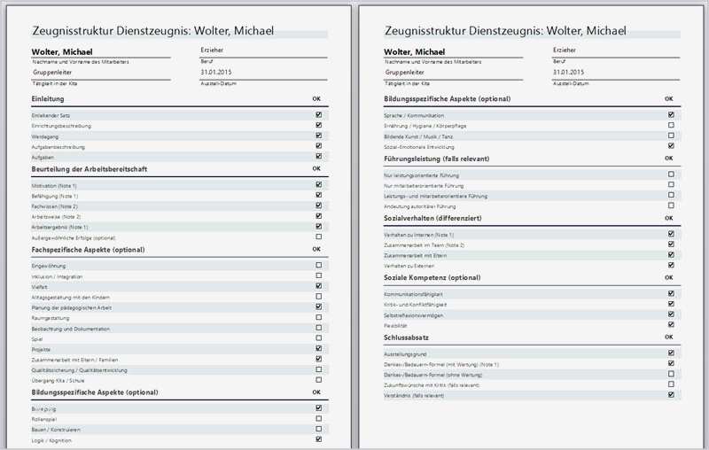Uncheck the Projekte checkbox
Image resolution: width=709 pixels, height=450 pixels.
(x=319, y=348)
